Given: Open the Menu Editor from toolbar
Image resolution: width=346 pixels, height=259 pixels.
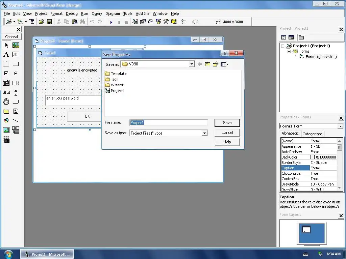Looking at the screenshot, I should click(x=32, y=22).
